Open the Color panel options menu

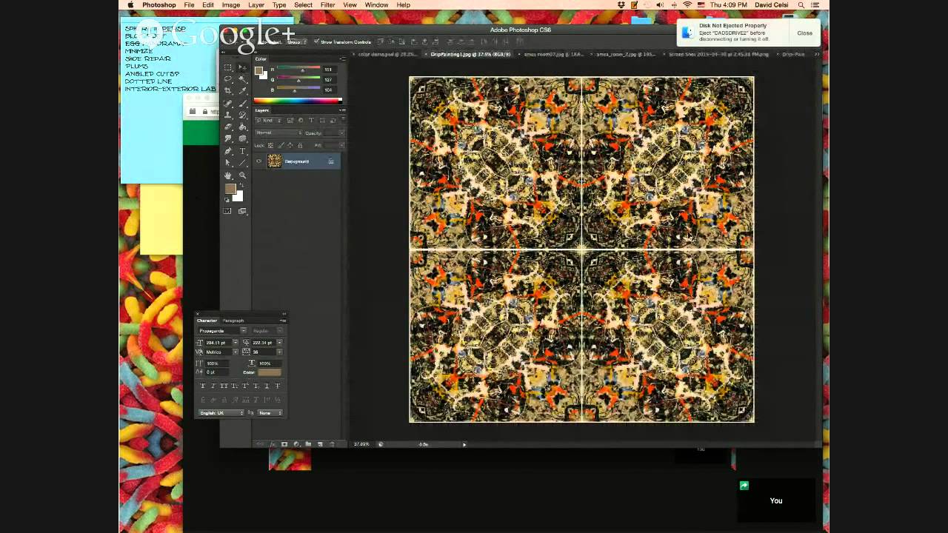[342, 59]
